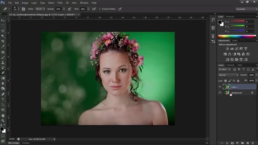Enable Erase to History checkbox

100,9
